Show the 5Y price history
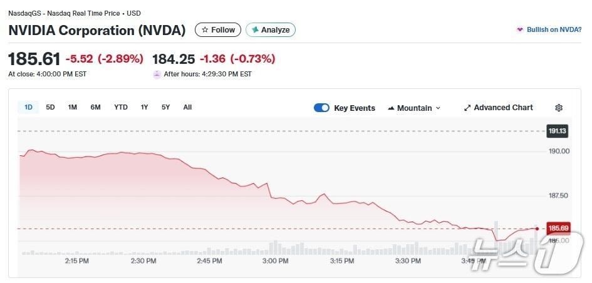The width and height of the screenshot is (592, 283). click(x=165, y=107)
